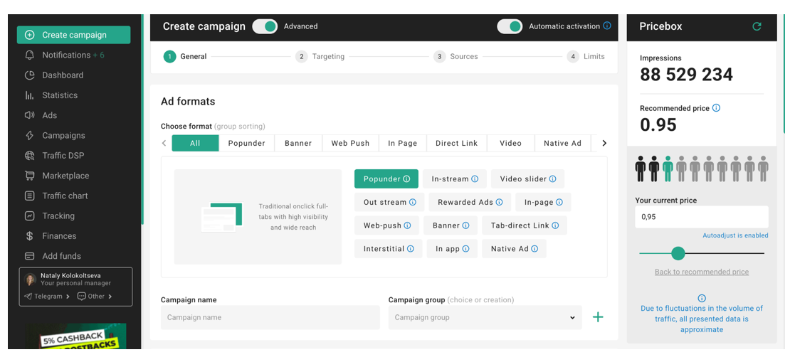Click the Marketplace cart icon
795x357 pixels.
pos(29,176)
